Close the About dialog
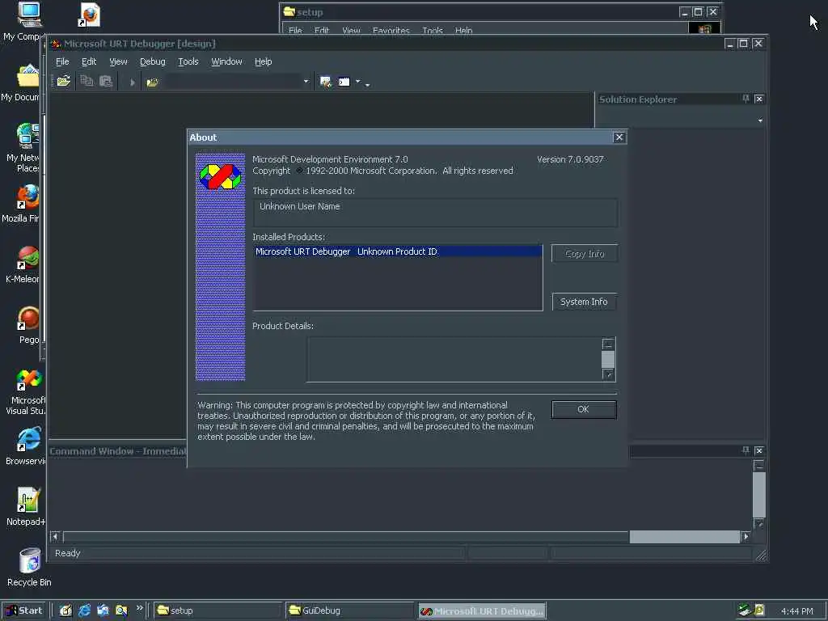Screen dimensions: 828x621 tap(619, 137)
